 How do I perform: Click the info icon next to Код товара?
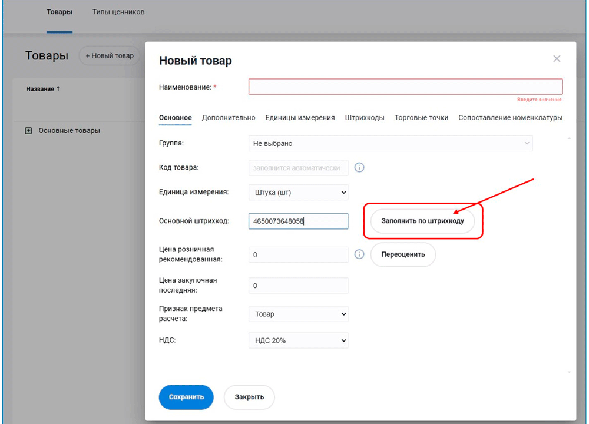pos(359,168)
